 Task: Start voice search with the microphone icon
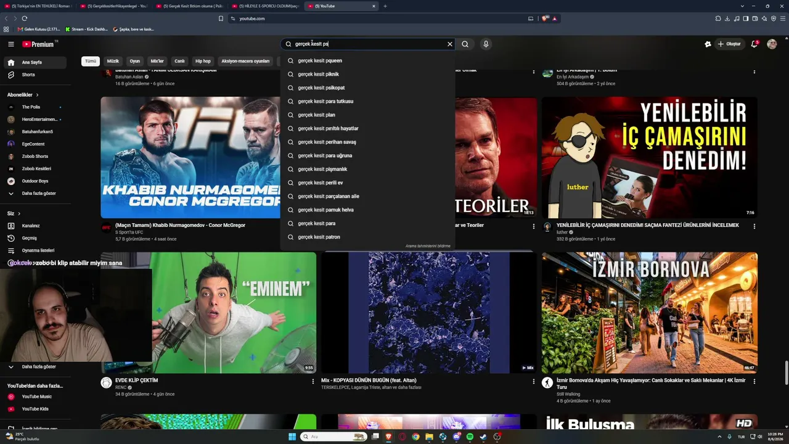(x=486, y=44)
